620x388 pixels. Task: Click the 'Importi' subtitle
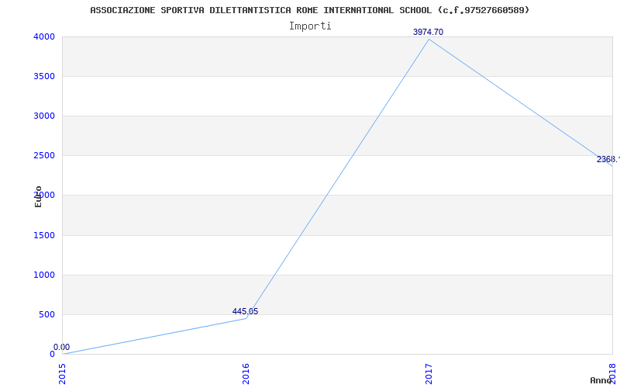point(310,26)
